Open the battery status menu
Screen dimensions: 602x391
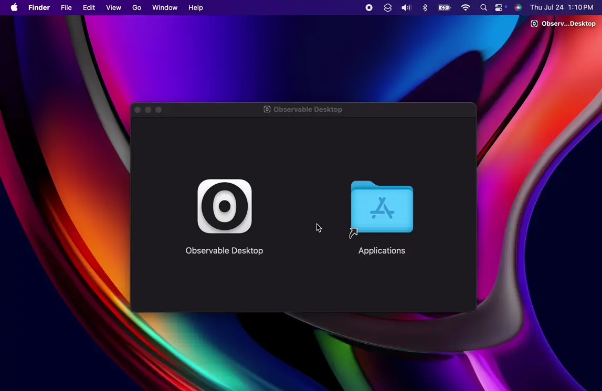coord(445,8)
